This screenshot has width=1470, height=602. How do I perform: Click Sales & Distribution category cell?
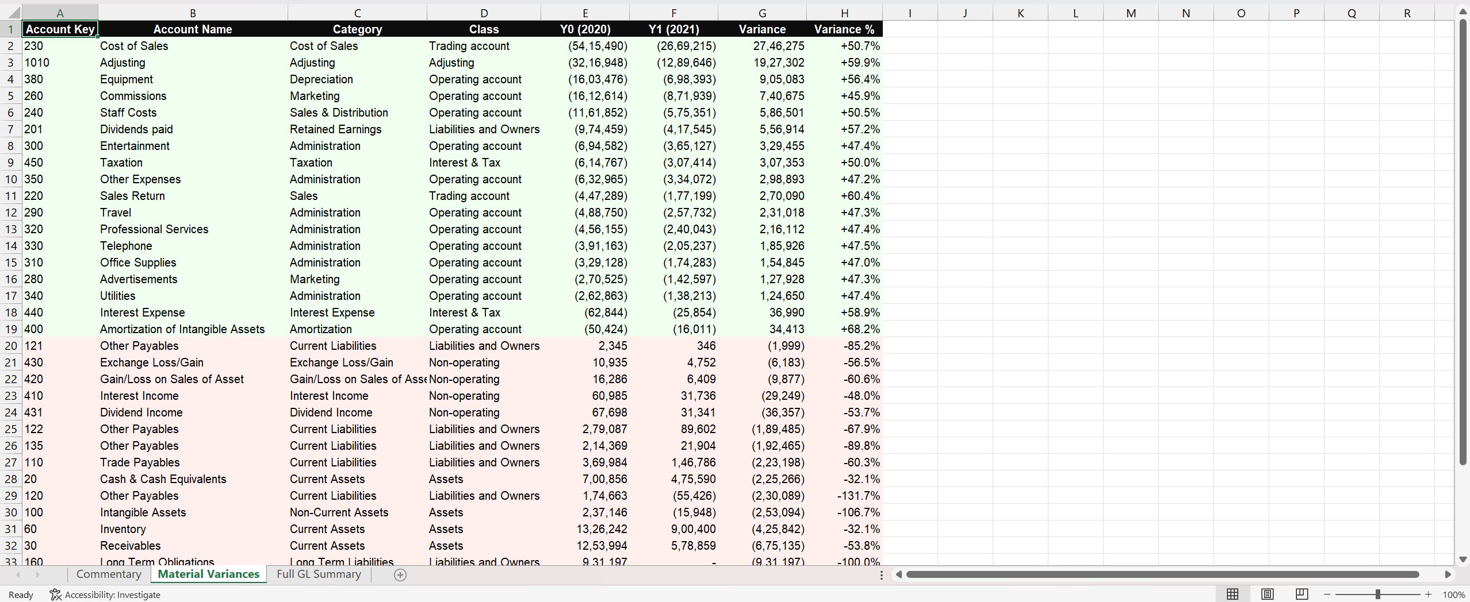357,113
